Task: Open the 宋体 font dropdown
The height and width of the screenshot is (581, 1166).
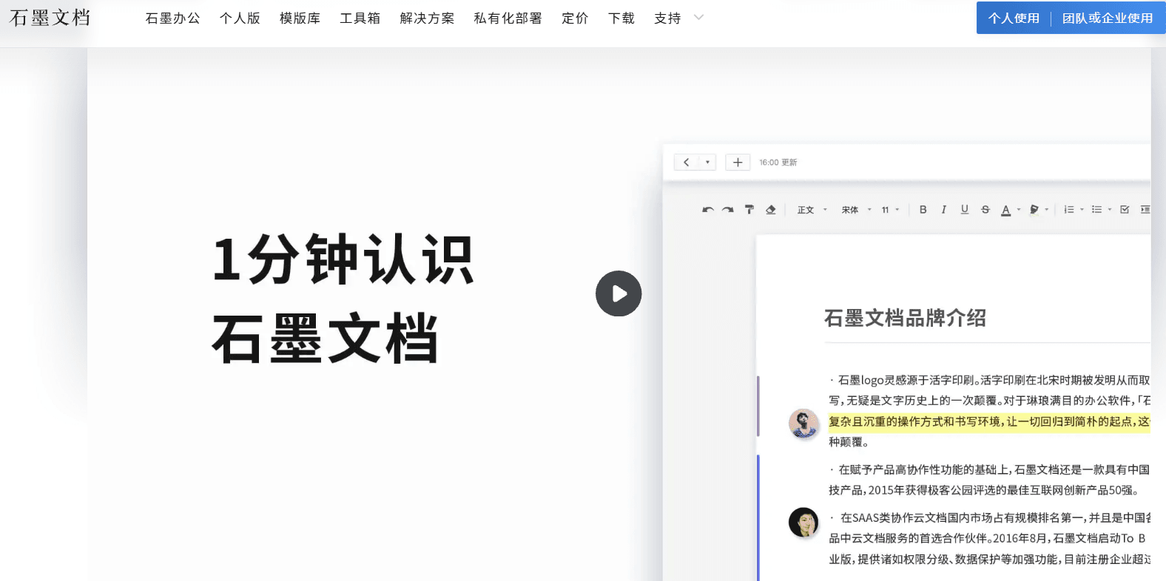Action: coord(857,210)
